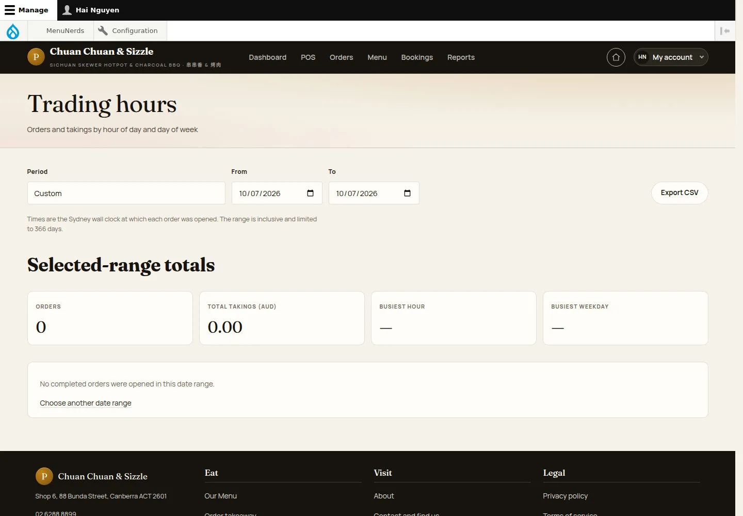Viewport: 743px width, 516px height.
Task: Click the Visit footer column heading
Action: point(383,473)
